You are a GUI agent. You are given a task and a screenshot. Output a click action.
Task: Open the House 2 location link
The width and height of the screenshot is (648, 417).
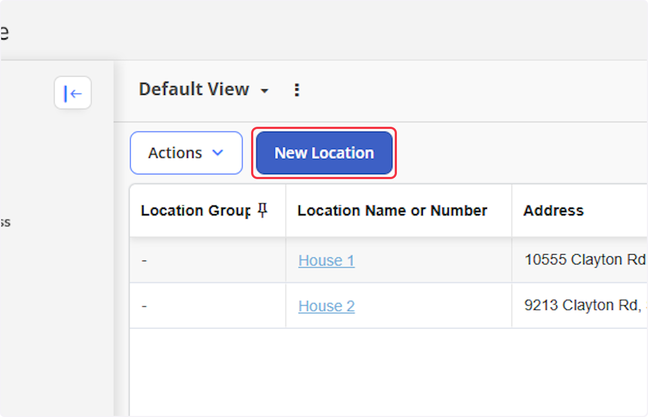tap(326, 306)
